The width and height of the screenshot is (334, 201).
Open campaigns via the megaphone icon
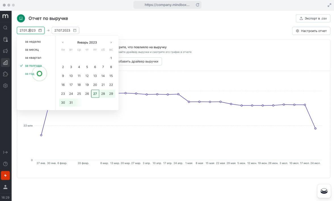pyautogui.click(x=5, y=51)
